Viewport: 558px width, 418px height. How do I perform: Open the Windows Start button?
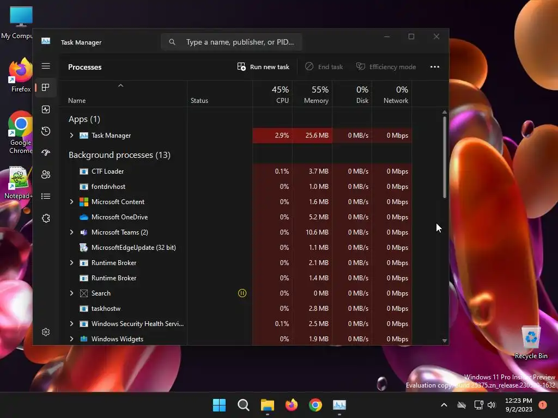click(219, 405)
